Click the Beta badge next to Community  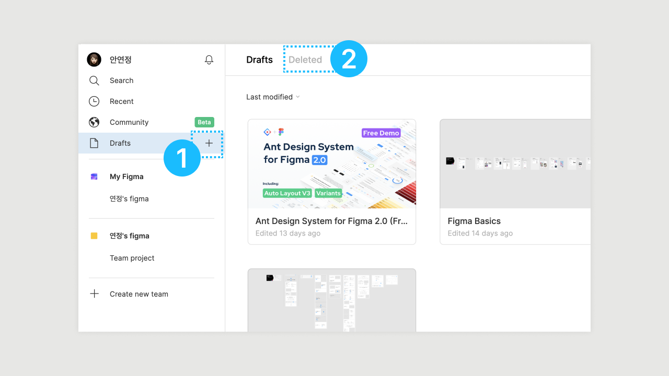click(x=204, y=122)
